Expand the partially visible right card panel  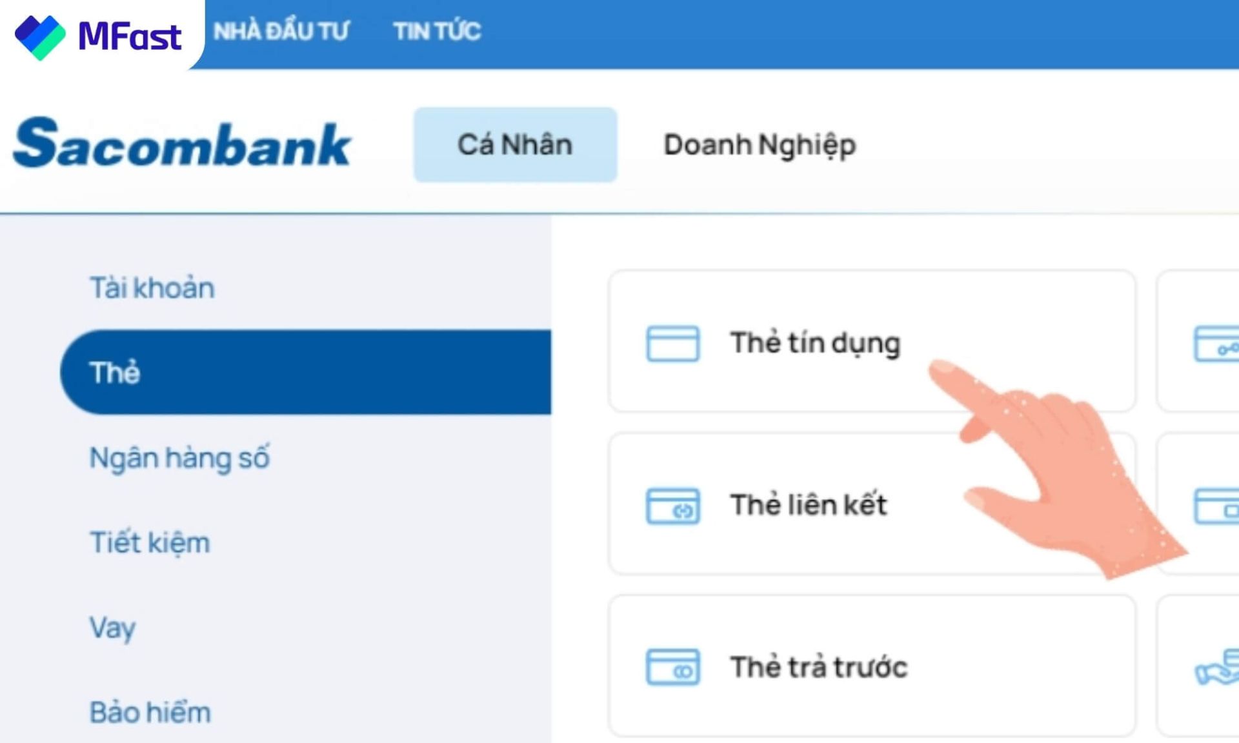click(1213, 342)
